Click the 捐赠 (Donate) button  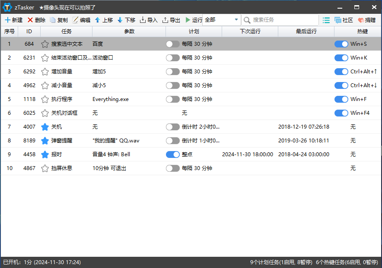click(x=366, y=20)
